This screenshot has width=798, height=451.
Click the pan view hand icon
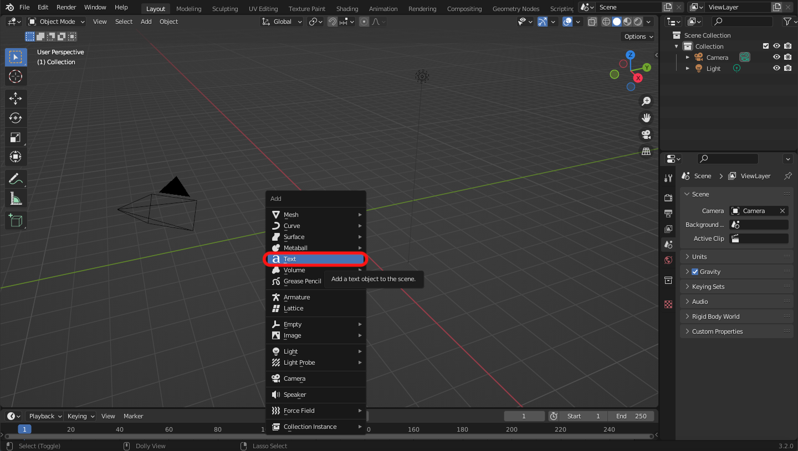(x=646, y=118)
